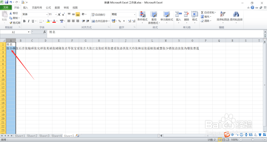This screenshot has width=267, height=142.
Task: Switch to the 公式 tab
Action: click(48, 8)
